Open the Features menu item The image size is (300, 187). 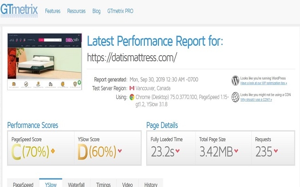coord(52,11)
